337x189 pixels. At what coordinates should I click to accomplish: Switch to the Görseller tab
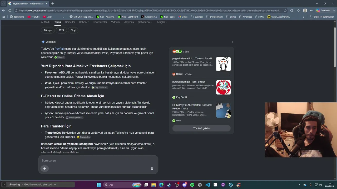click(x=70, y=22)
